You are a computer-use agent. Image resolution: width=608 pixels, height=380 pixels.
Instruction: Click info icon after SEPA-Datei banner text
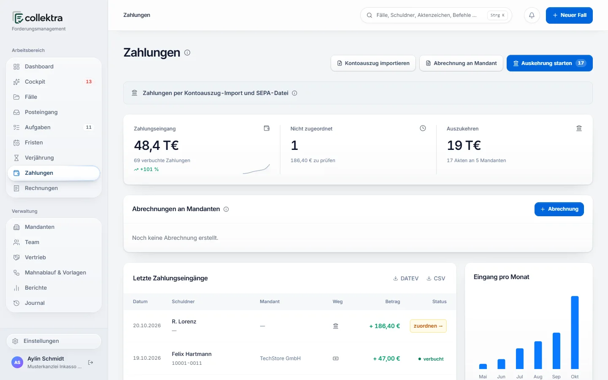click(295, 93)
